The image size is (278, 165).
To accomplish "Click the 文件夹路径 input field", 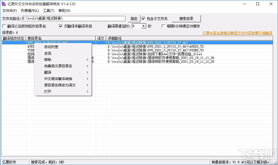I will click(74, 19).
